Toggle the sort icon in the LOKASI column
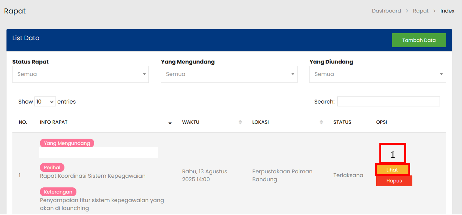This screenshot has height=215, width=462. click(x=321, y=122)
